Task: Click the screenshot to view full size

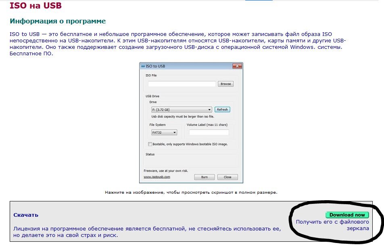Action: pyautogui.click(x=190, y=121)
